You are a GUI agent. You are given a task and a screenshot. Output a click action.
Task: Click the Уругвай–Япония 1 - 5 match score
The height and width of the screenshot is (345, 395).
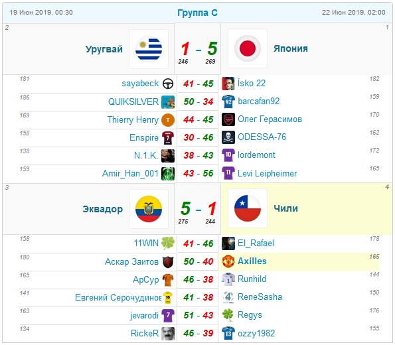tap(198, 48)
